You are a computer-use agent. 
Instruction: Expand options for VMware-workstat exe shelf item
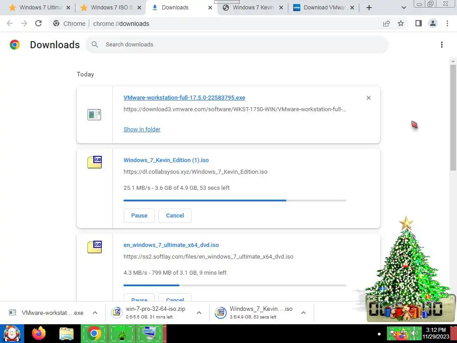click(95, 313)
